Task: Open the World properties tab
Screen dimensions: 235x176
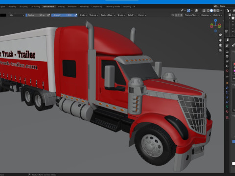Action: point(227,71)
